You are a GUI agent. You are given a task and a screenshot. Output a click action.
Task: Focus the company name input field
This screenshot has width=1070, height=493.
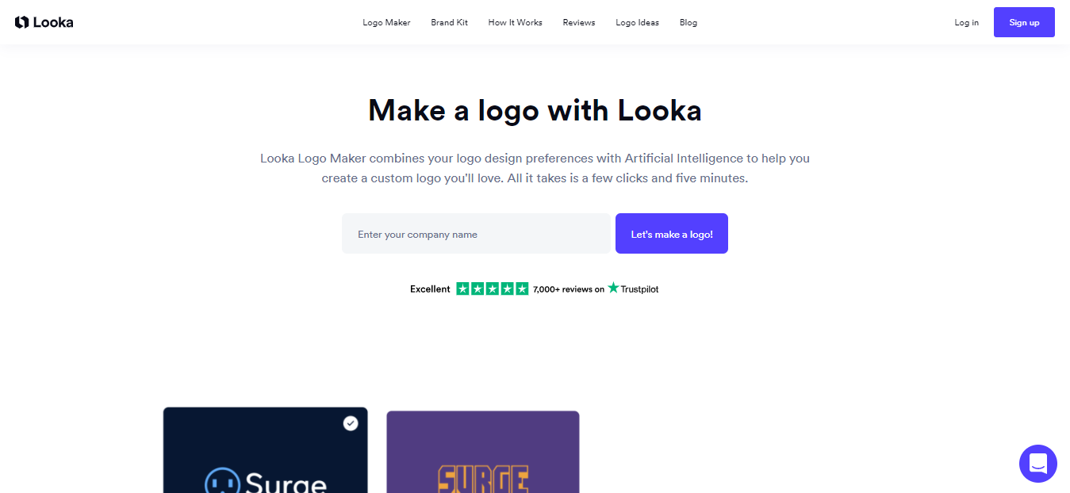[476, 234]
